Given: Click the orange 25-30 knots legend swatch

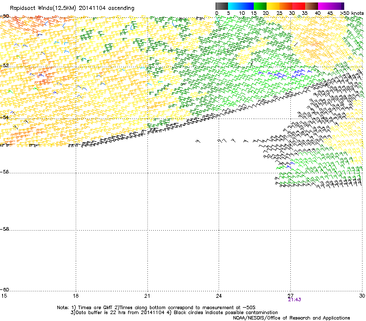Looking at the screenshot, I should (286, 6).
